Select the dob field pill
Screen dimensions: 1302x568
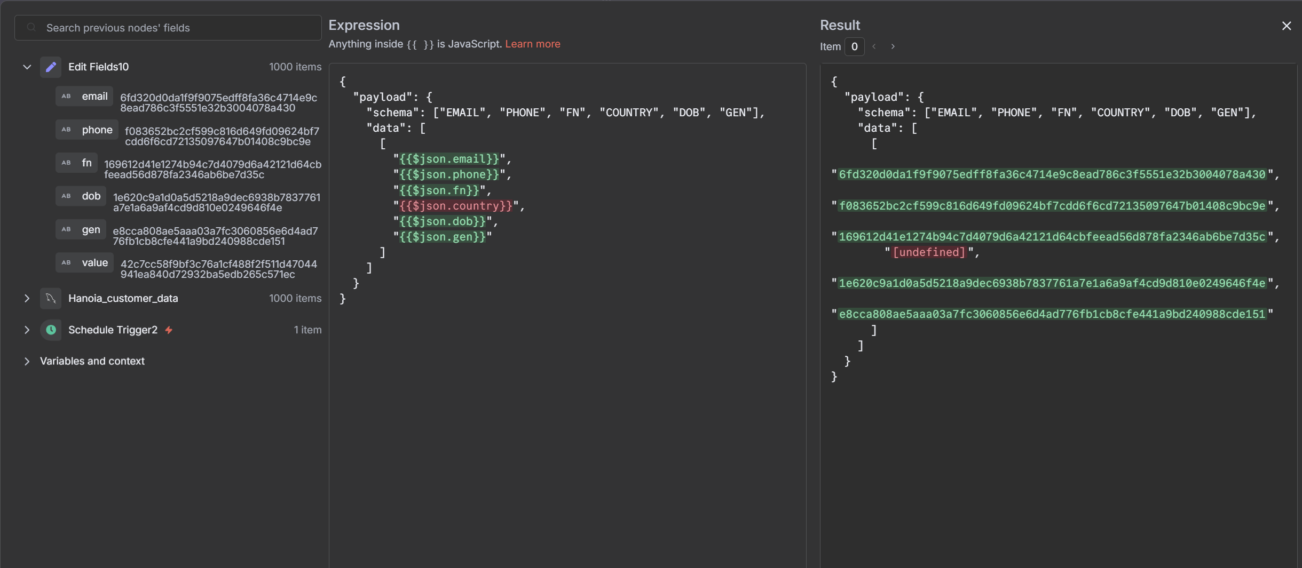[81, 196]
